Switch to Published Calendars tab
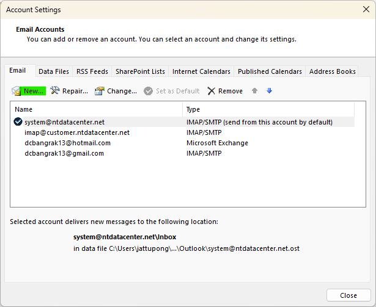Screen dimensions: 376x307 click(x=270, y=71)
